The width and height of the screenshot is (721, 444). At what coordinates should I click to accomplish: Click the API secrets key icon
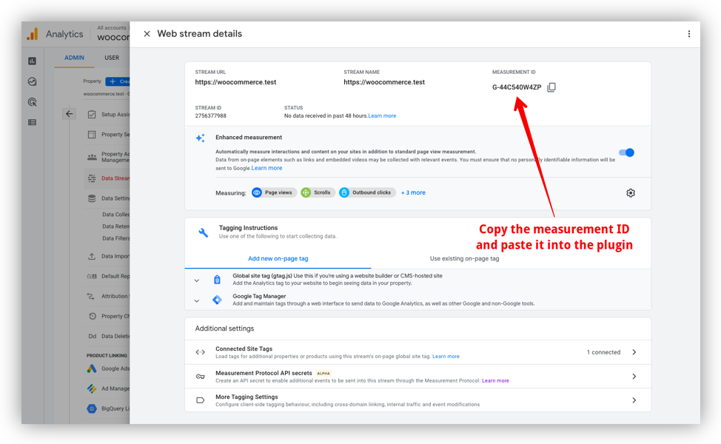pyautogui.click(x=200, y=377)
